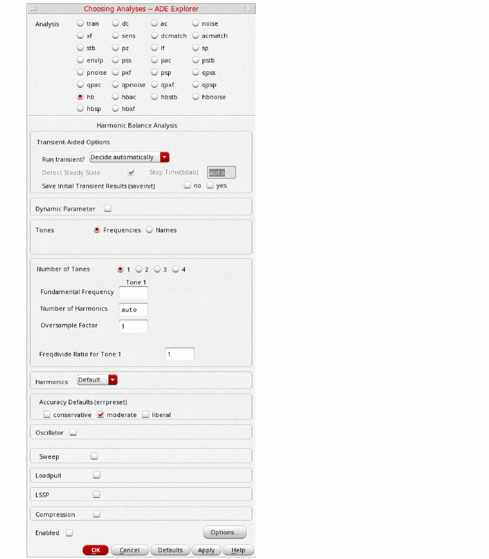
Task: Click the Fundamental Frequency field
Action: pos(133,293)
